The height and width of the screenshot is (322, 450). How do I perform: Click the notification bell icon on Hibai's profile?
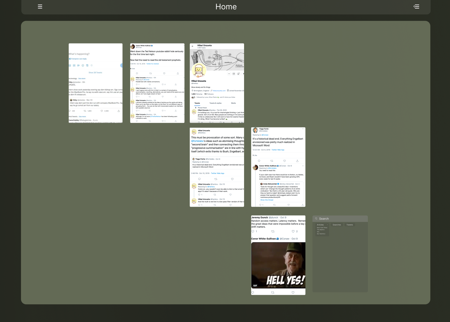[x=238, y=74]
